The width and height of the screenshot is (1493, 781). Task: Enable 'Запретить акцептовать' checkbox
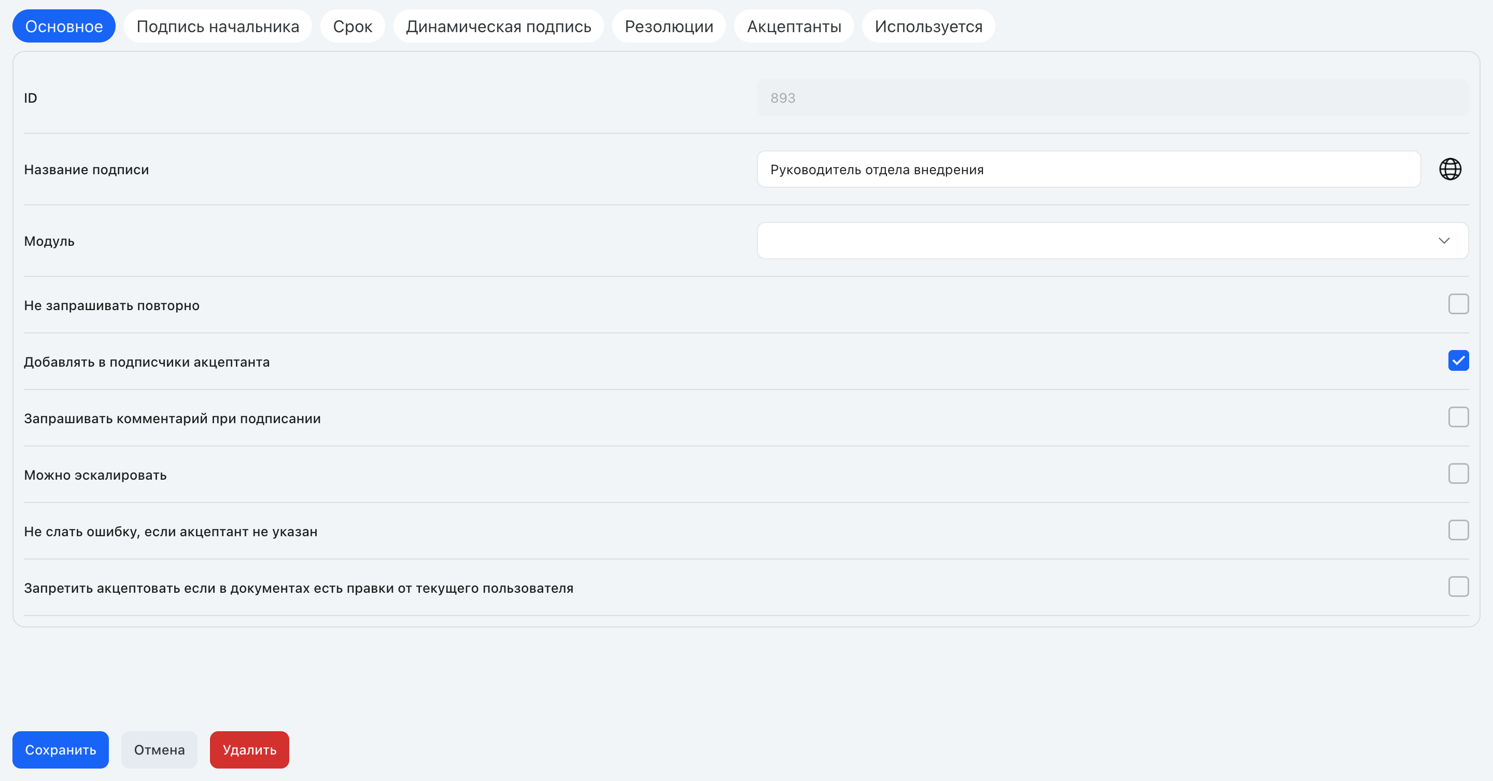1458,587
